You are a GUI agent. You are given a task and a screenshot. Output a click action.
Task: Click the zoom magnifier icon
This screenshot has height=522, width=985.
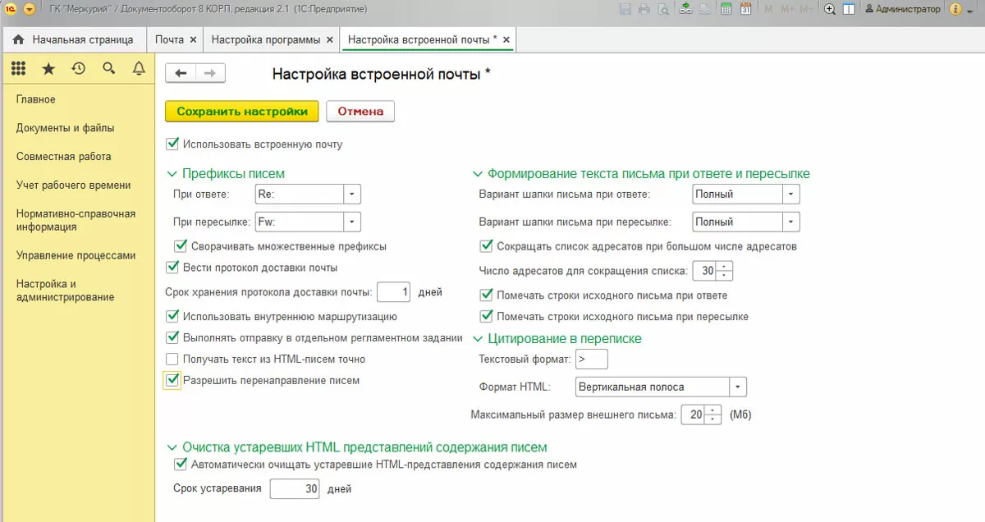830,9
